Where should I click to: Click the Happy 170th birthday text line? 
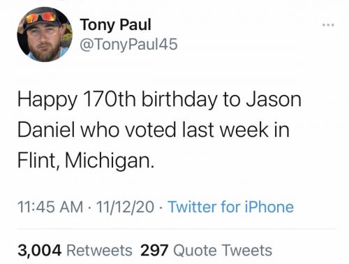159,101
